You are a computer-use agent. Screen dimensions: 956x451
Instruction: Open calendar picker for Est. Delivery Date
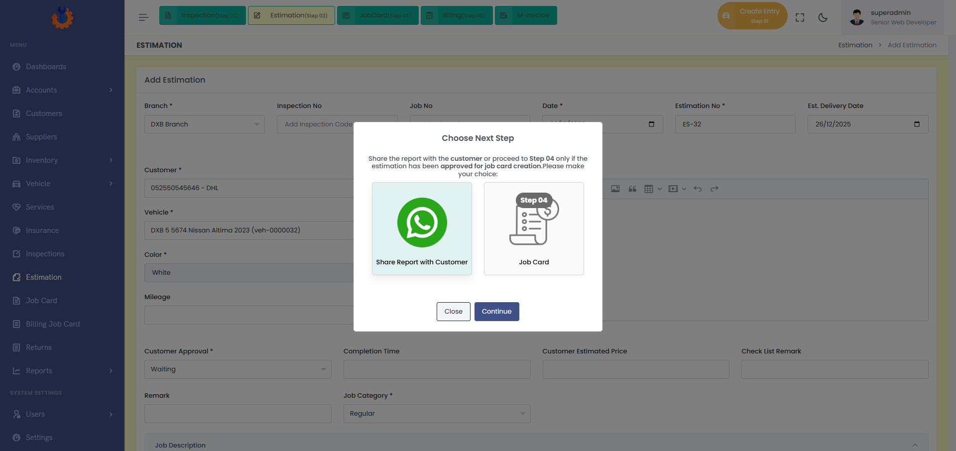click(x=917, y=124)
